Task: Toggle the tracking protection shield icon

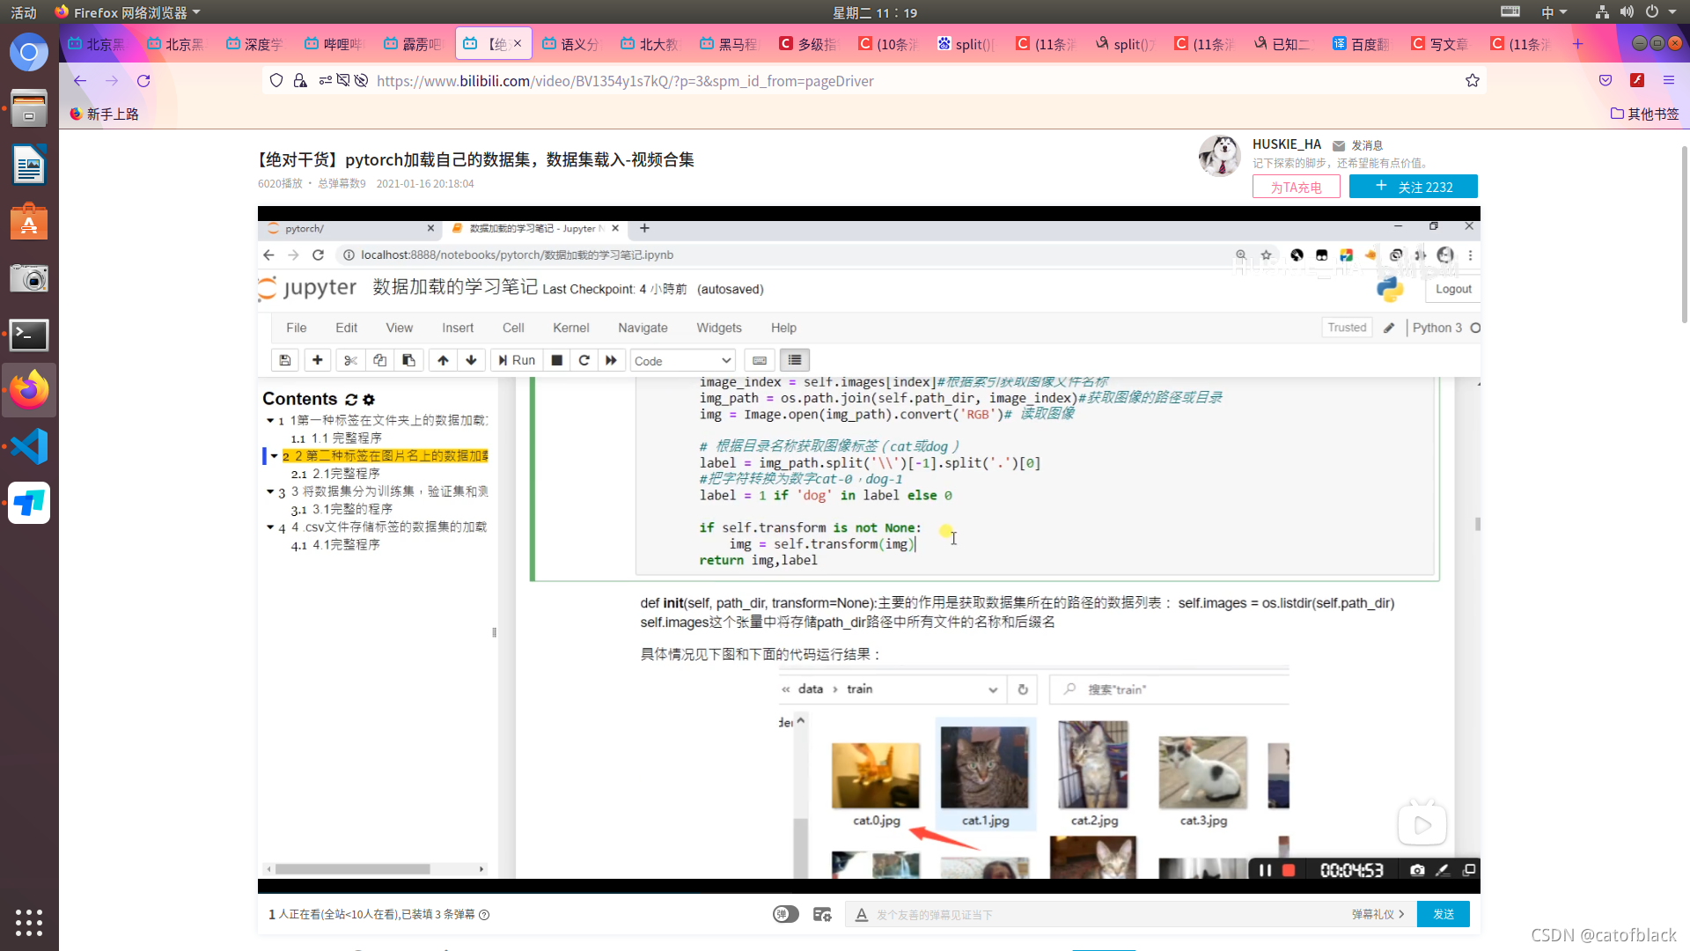Action: 276,81
